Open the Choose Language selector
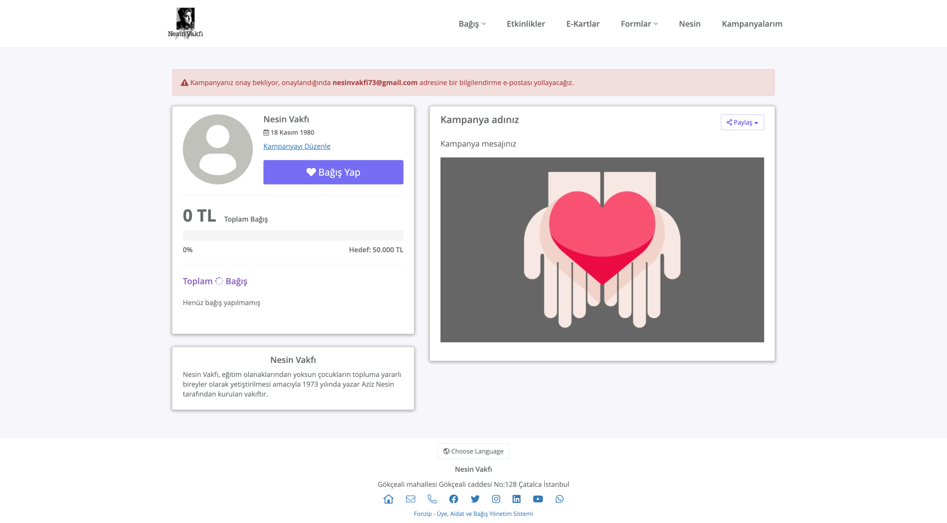947x523 pixels. [x=473, y=451]
